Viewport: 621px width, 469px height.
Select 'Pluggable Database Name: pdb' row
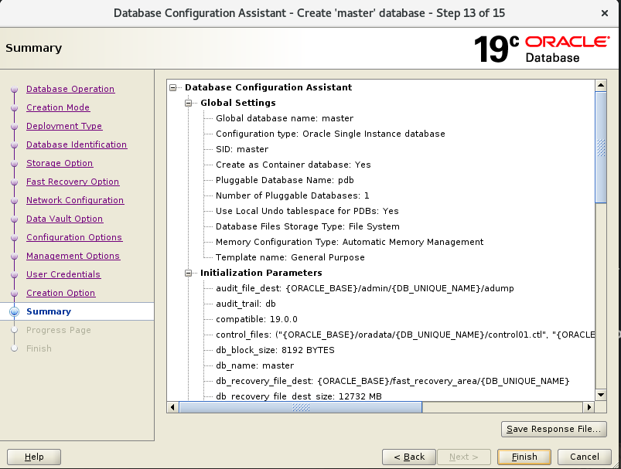coord(285,180)
